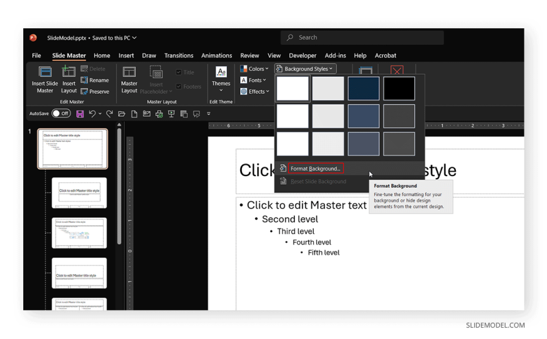Click the Redo arrow icon
The image size is (547, 339).
click(109, 114)
